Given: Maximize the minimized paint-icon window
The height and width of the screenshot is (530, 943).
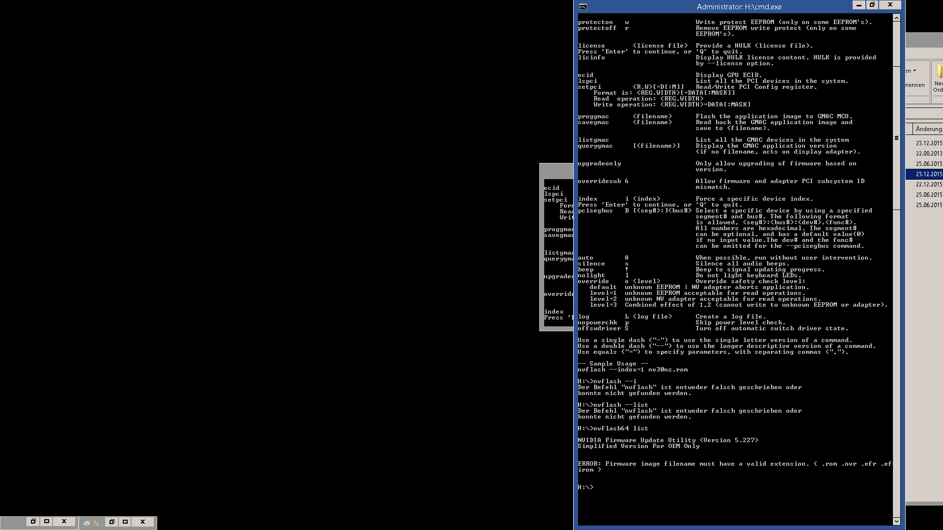Looking at the screenshot, I should tap(125, 522).
